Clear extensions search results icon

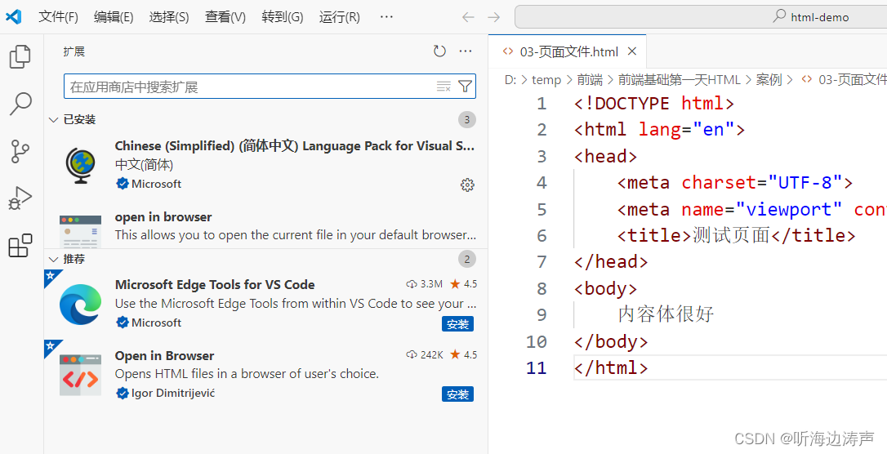point(443,87)
